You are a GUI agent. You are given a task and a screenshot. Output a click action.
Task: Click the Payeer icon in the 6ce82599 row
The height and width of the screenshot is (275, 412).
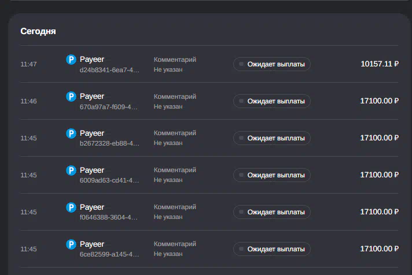point(71,244)
